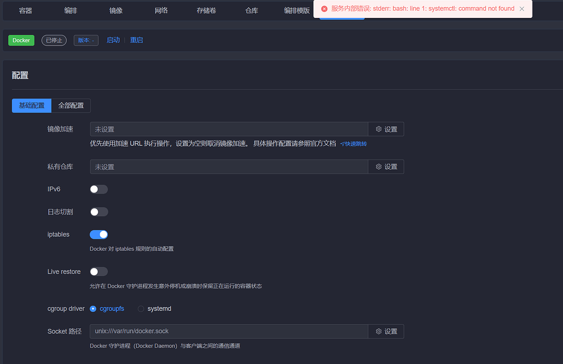Click the '允许在 Docker 守护进程' description text
Screen dimensions: 563x364
point(176,286)
